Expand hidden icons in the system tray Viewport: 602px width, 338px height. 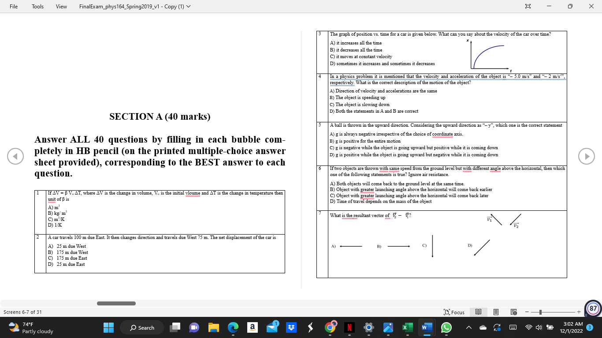click(x=468, y=327)
